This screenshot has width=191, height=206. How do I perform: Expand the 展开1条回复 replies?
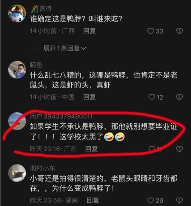click(x=64, y=48)
